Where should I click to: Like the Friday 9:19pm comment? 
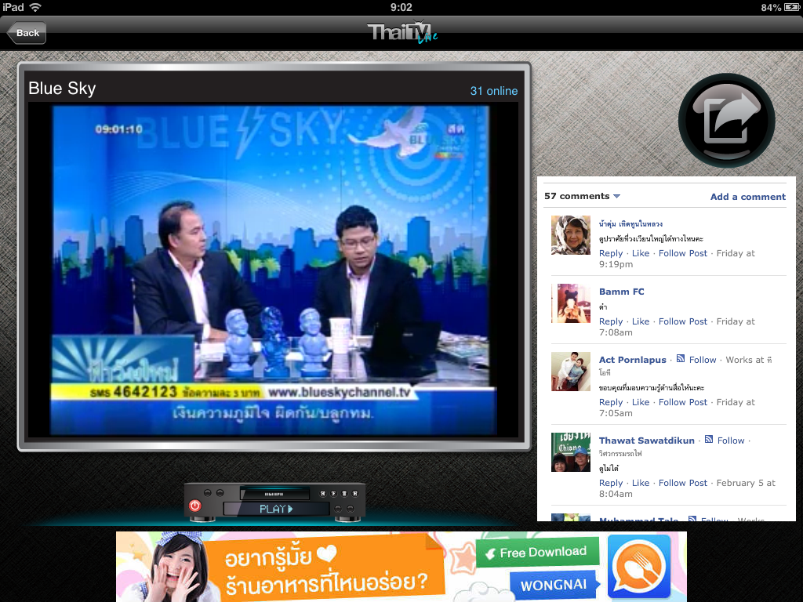pos(641,253)
